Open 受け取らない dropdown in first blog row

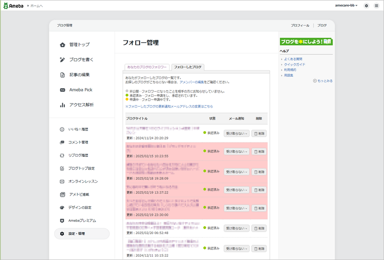[x=237, y=133]
